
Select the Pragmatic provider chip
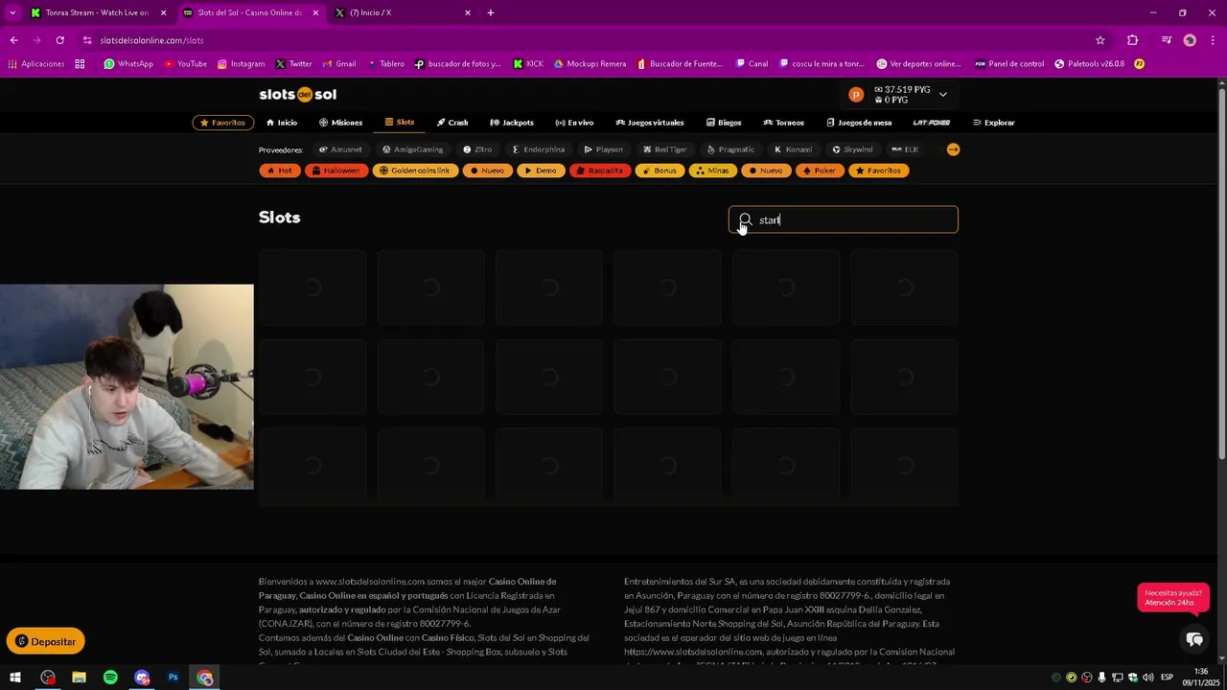pyautogui.click(x=730, y=149)
